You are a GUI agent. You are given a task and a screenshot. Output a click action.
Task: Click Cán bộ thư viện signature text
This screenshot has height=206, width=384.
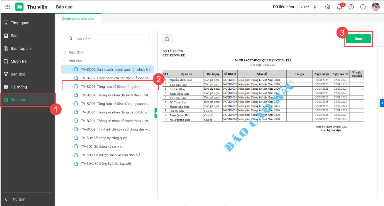tap(331, 130)
